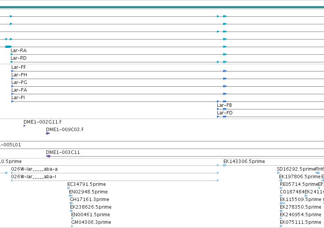The width and height of the screenshot is (324, 228).
Task: Select the Lar-PG track label
Action: pos(19,82)
